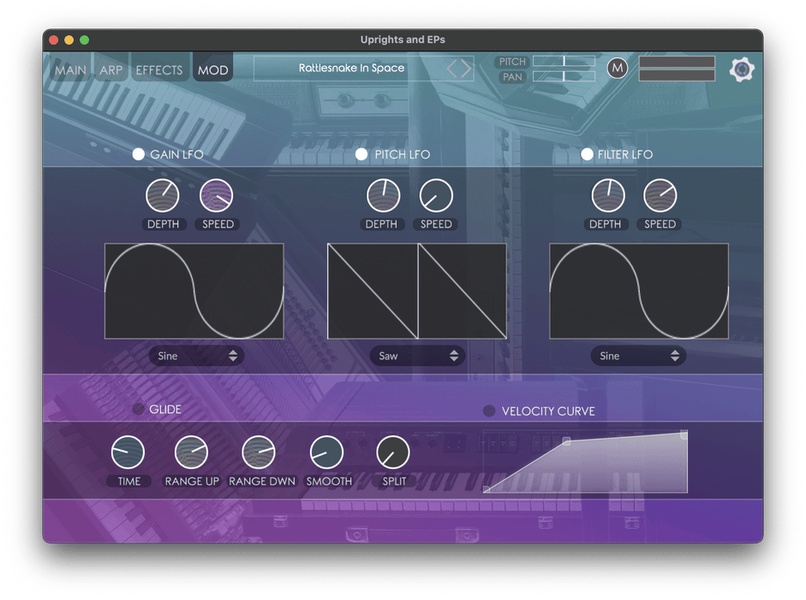Open the Pitch LFO Saw waveform dropdown
The image size is (806, 600).
pyautogui.click(x=417, y=356)
